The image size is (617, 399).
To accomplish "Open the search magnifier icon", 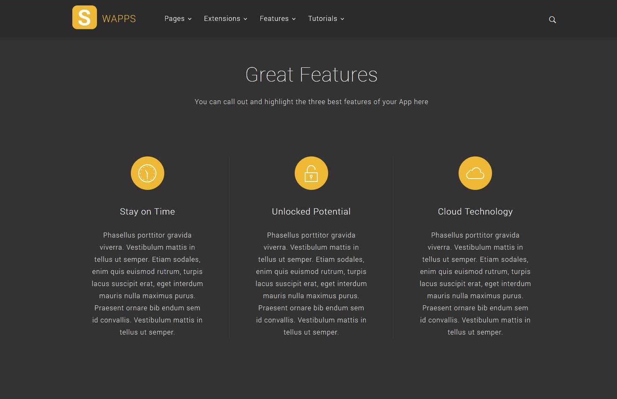I will click(552, 20).
